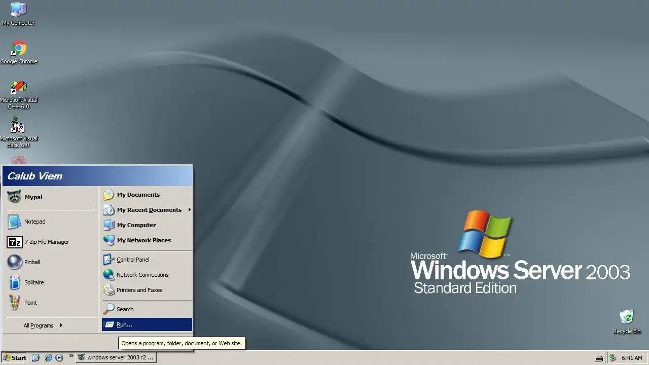Expand All Programs in the Start menu

pos(51,325)
